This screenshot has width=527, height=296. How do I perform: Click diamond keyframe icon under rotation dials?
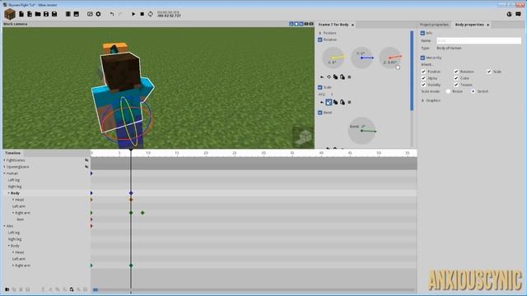pos(329,77)
